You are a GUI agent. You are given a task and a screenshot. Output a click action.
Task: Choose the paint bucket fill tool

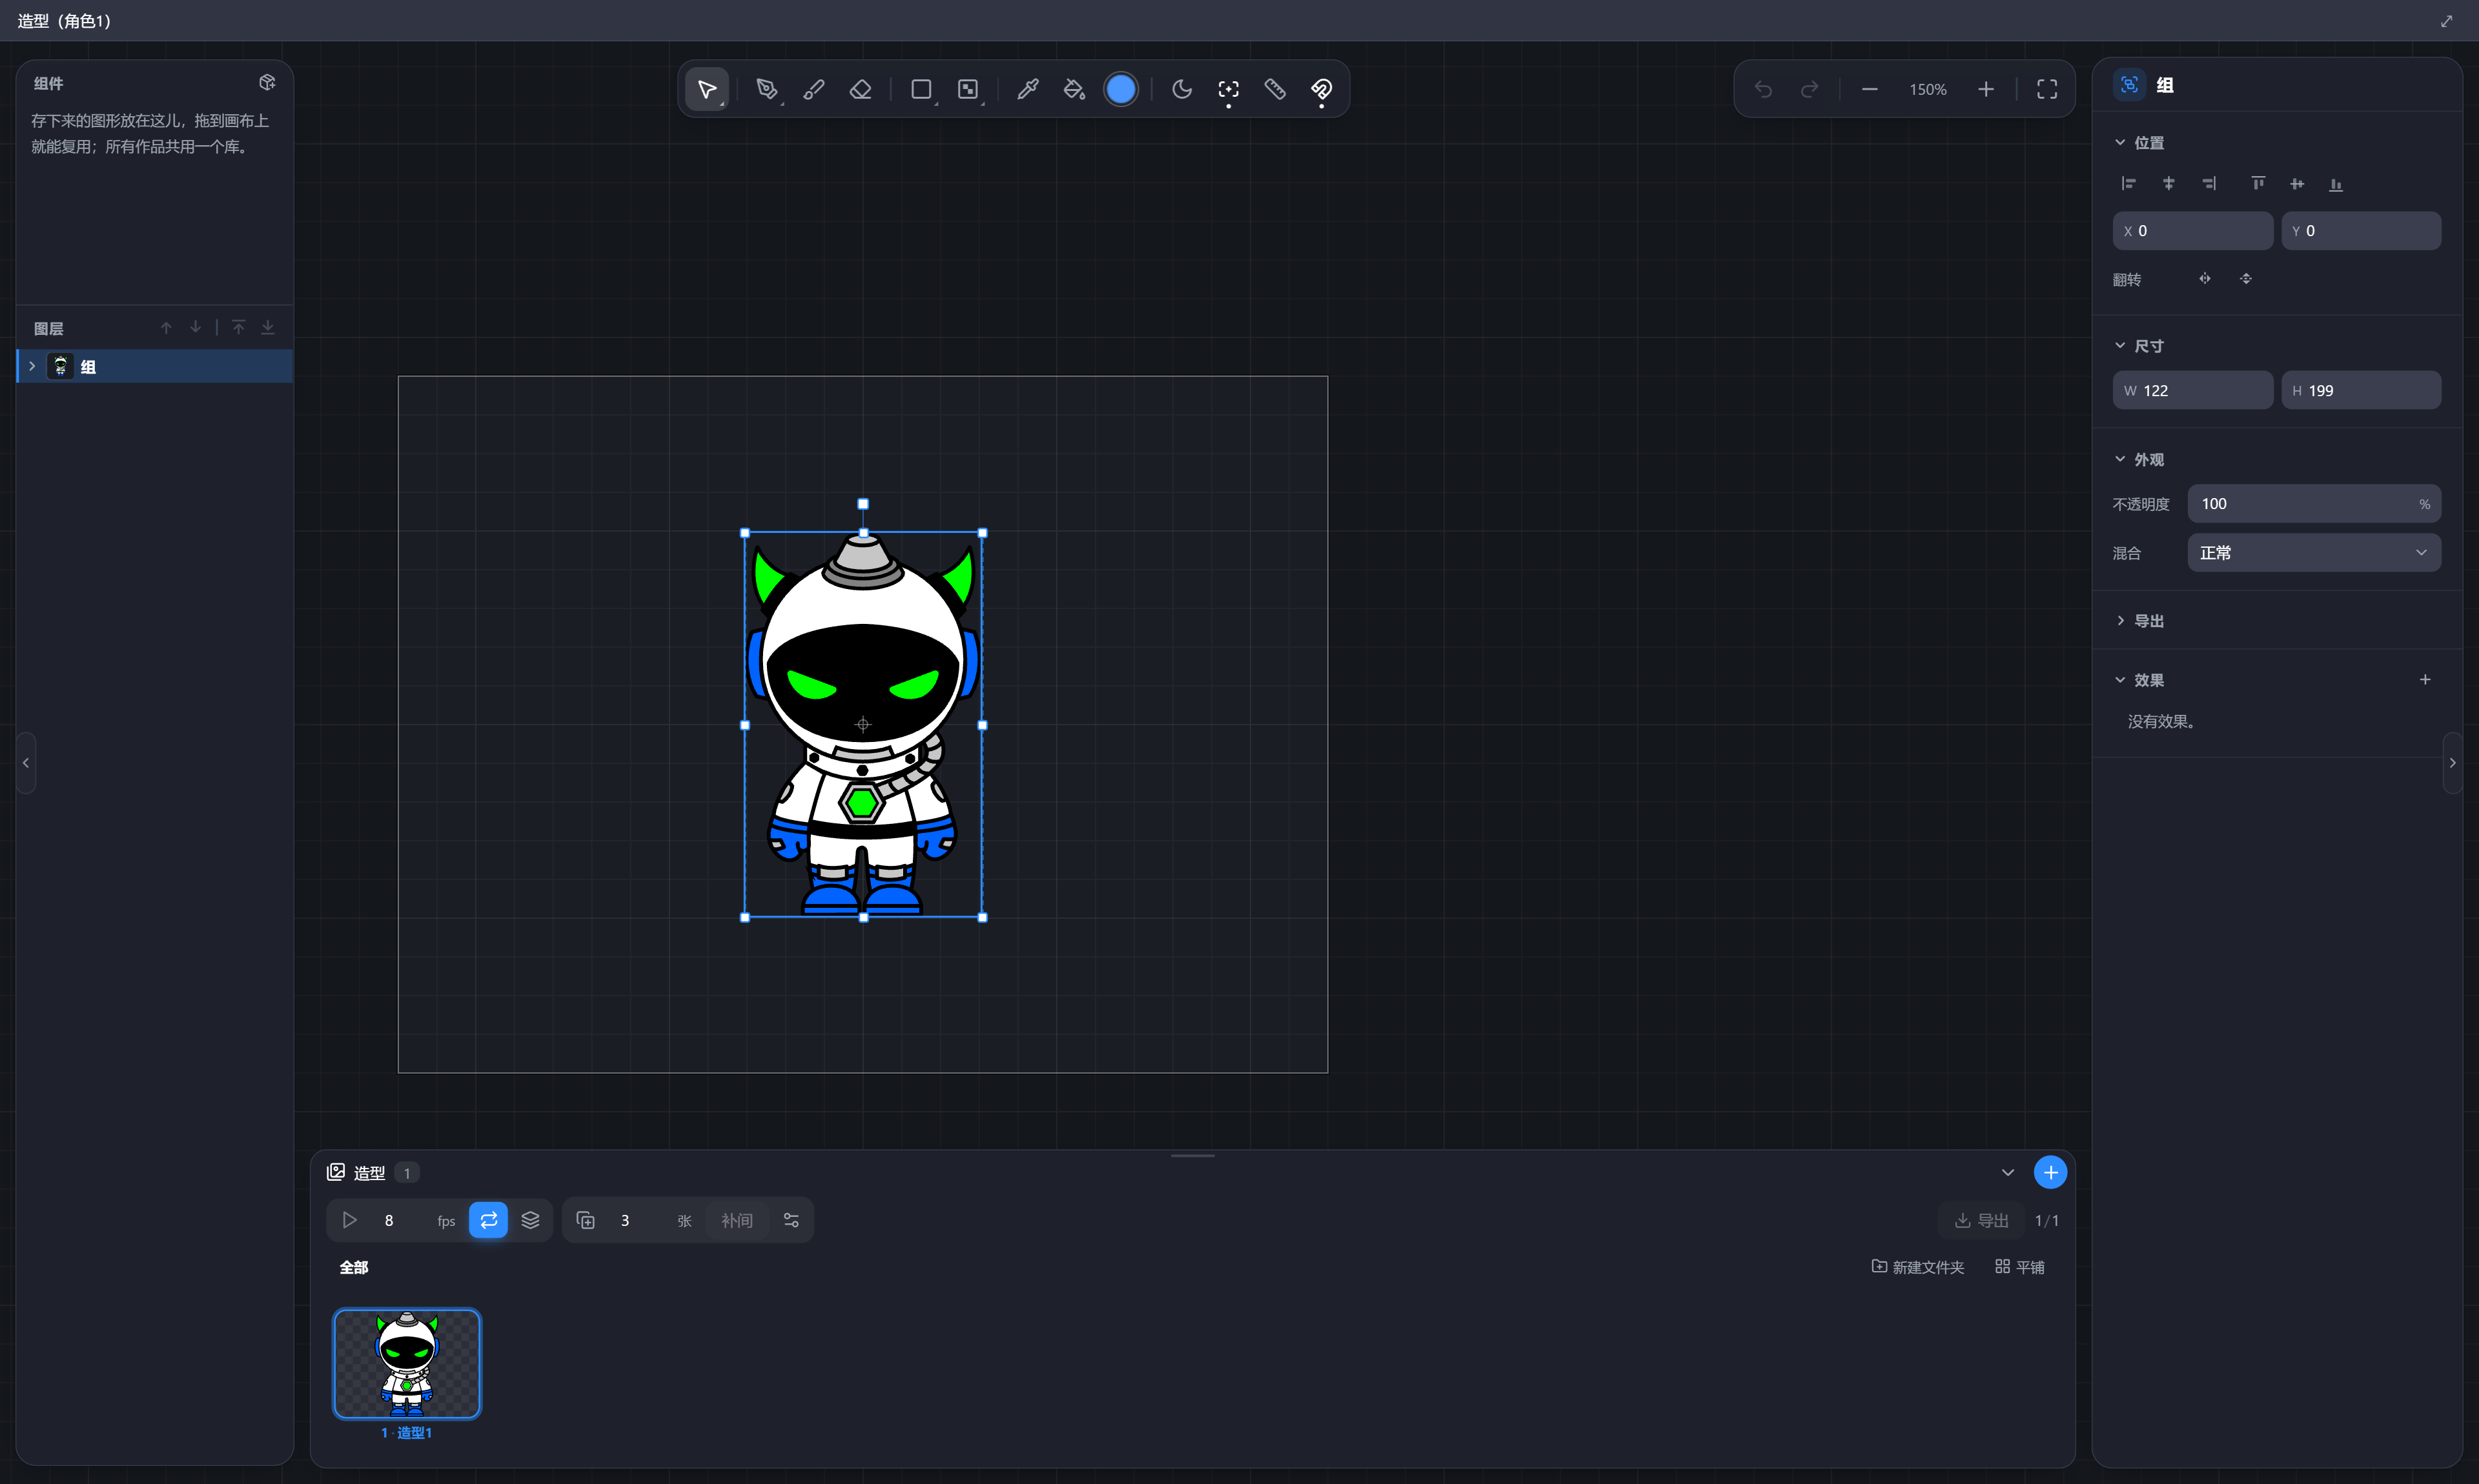[x=1074, y=90]
